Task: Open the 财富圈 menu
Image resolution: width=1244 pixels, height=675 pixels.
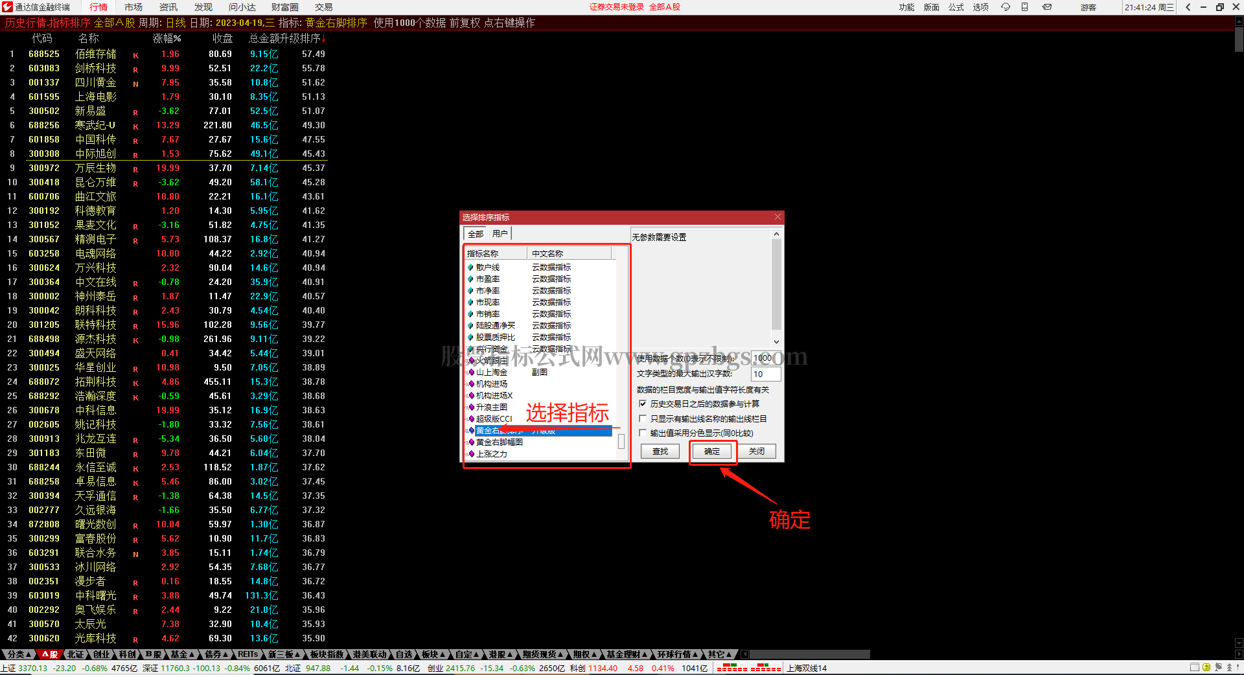Action: pos(285,7)
